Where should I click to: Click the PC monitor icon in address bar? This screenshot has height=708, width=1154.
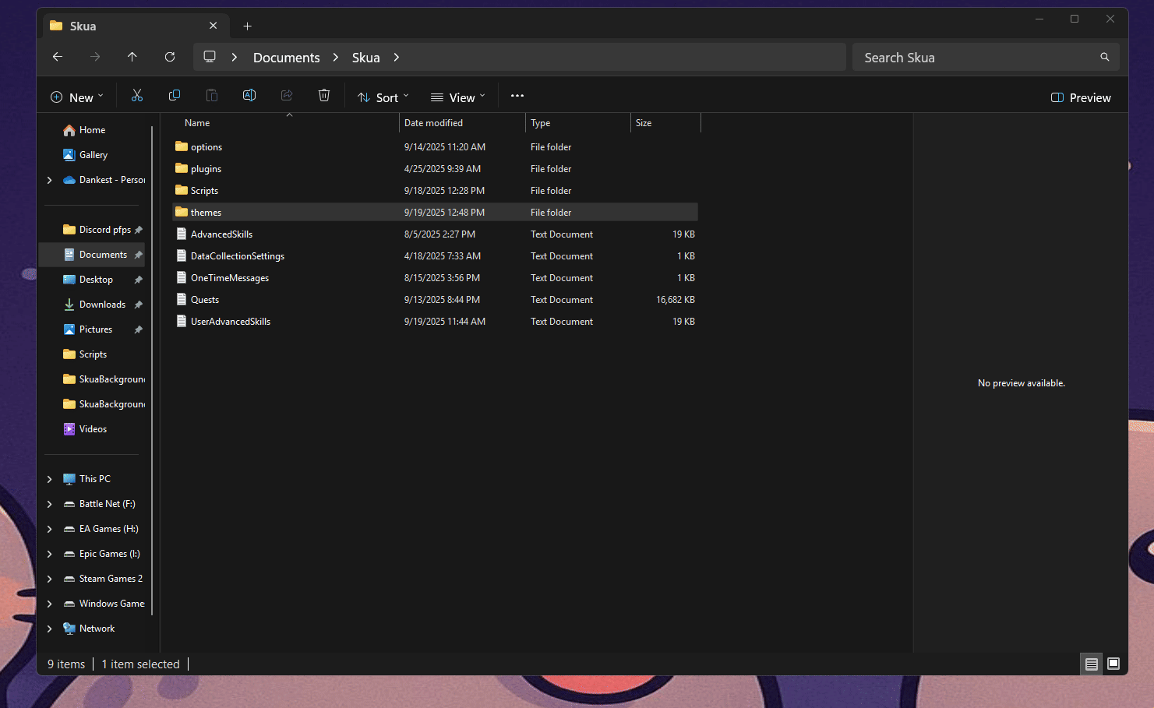[x=210, y=57]
